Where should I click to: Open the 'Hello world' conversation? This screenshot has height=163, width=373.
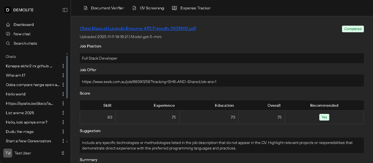click(x=16, y=94)
